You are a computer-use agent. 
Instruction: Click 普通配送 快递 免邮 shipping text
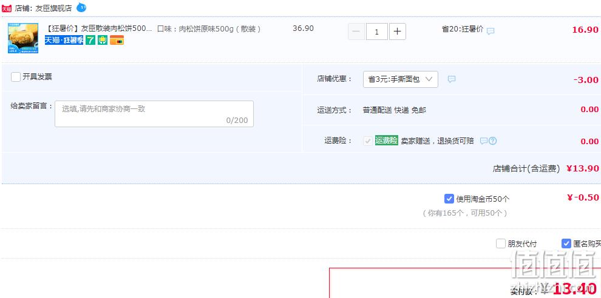click(395, 110)
